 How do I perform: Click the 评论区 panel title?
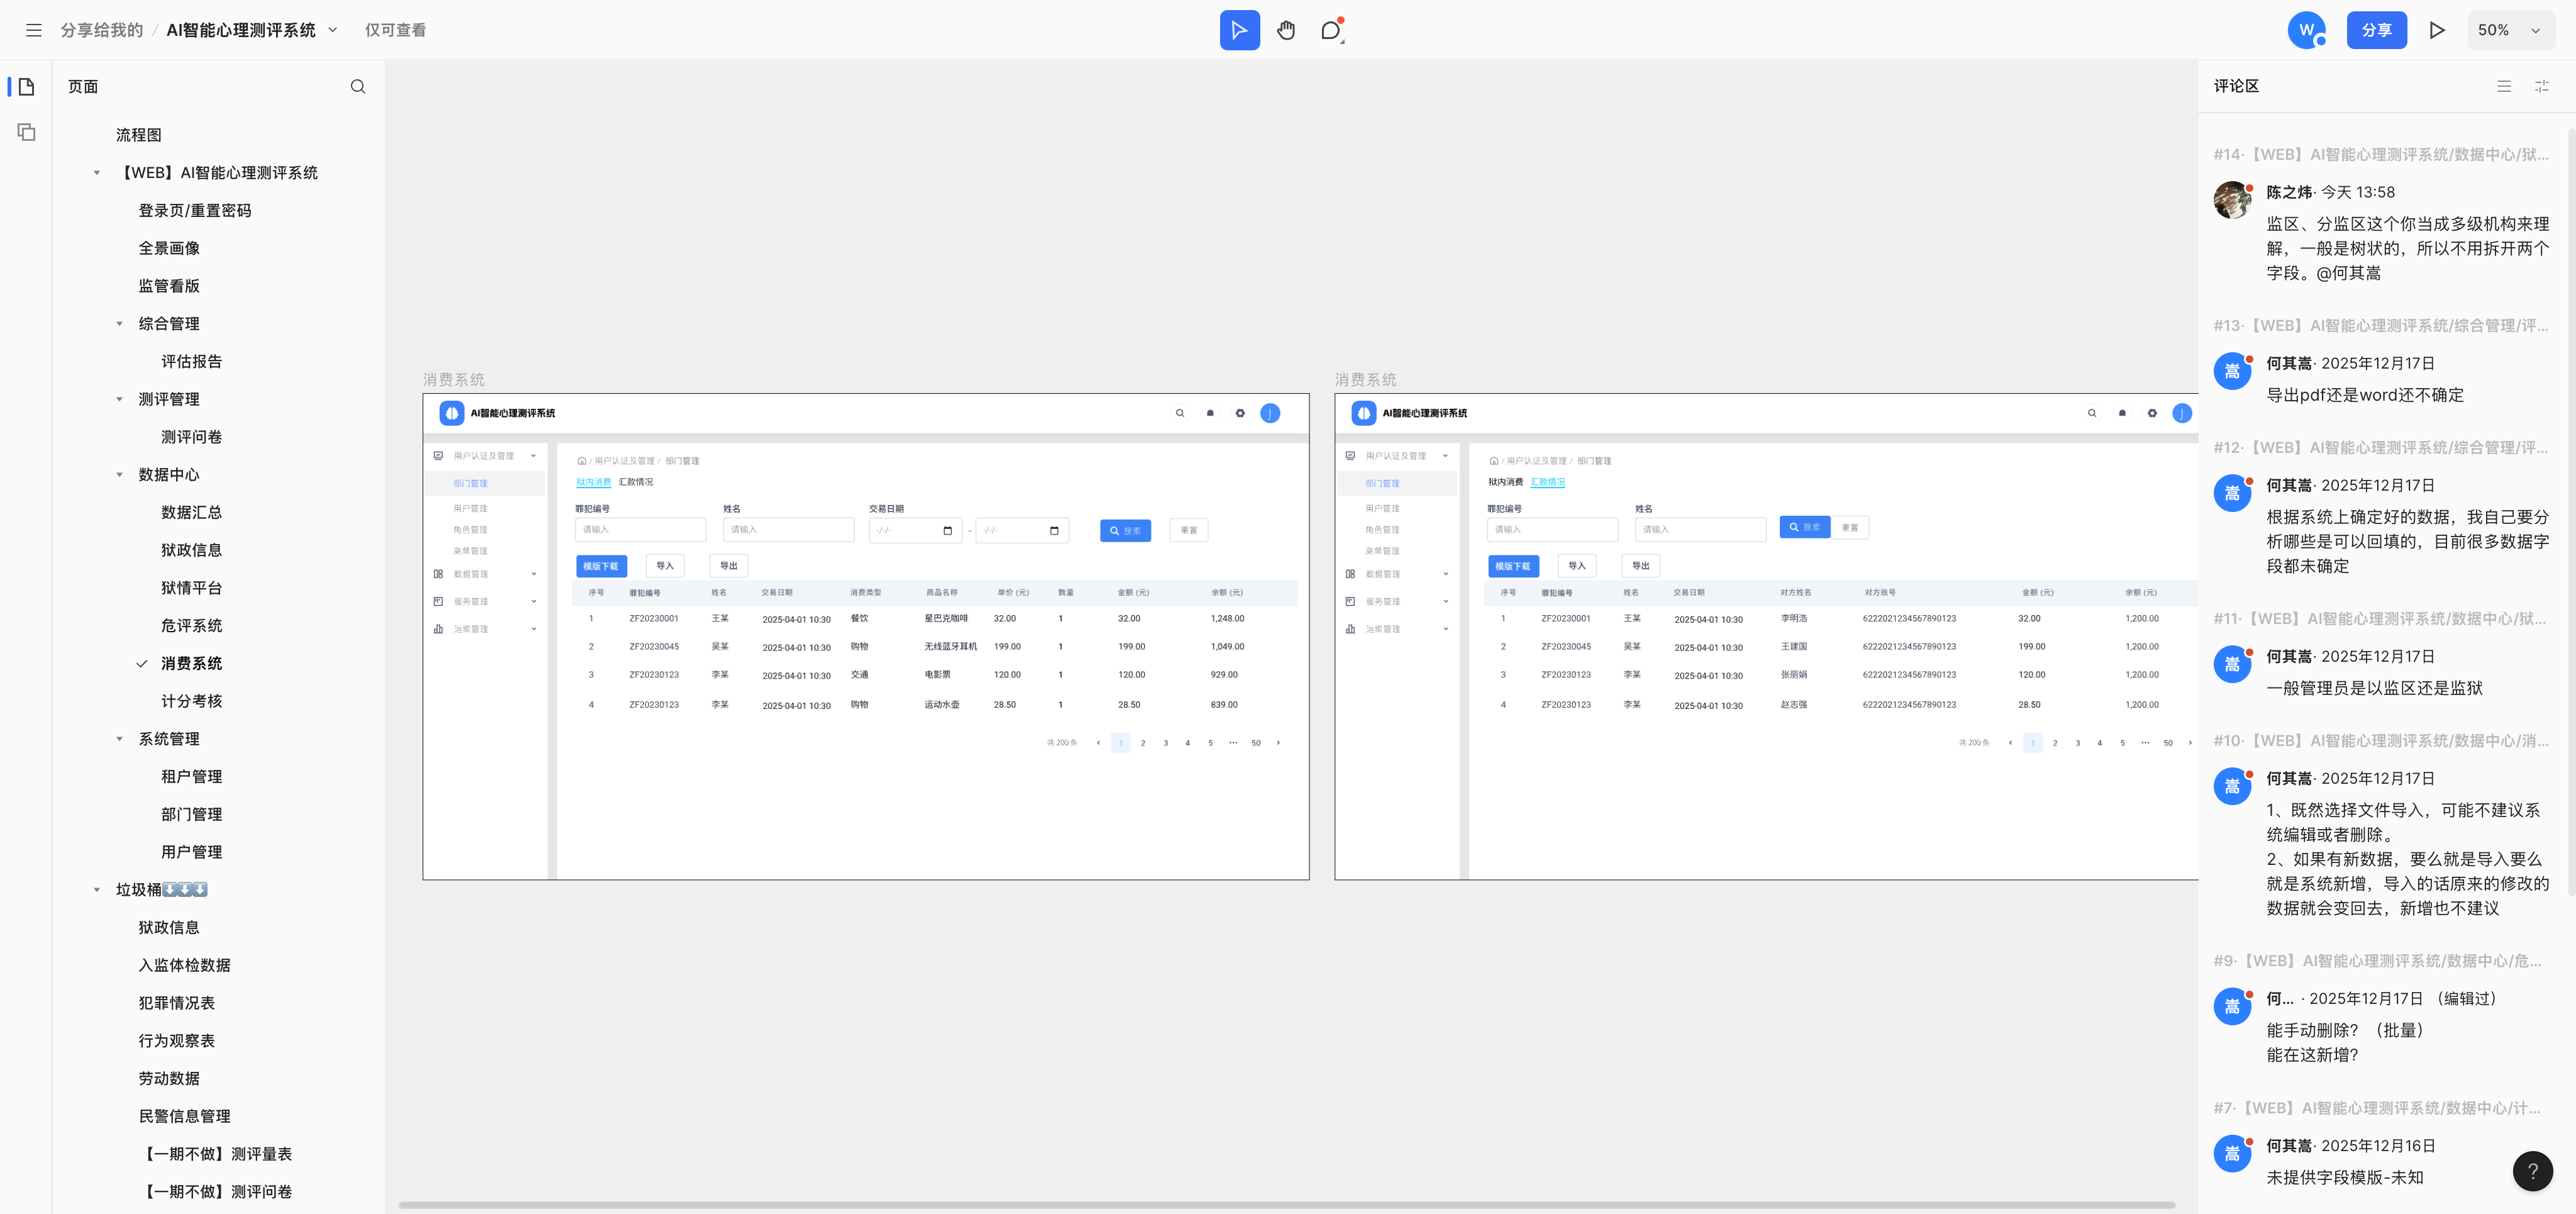coord(2236,87)
